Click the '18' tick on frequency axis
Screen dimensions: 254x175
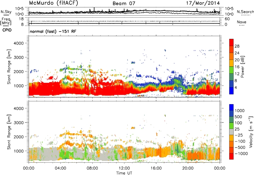click(x=21, y=19)
